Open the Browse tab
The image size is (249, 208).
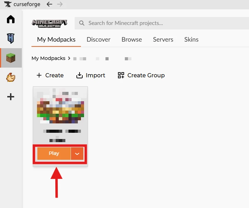(132, 40)
